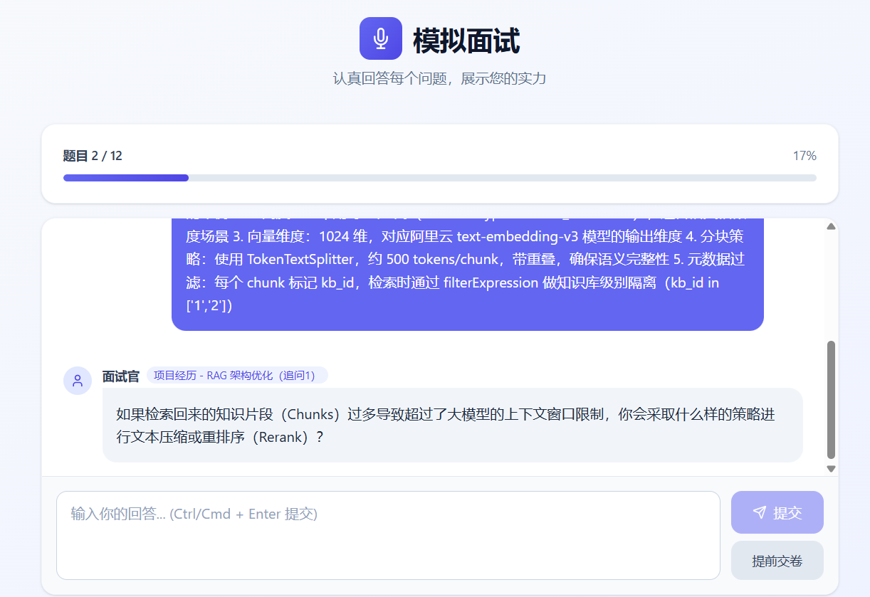Click the interviewer avatar icon
The image size is (870, 597).
coord(78,381)
